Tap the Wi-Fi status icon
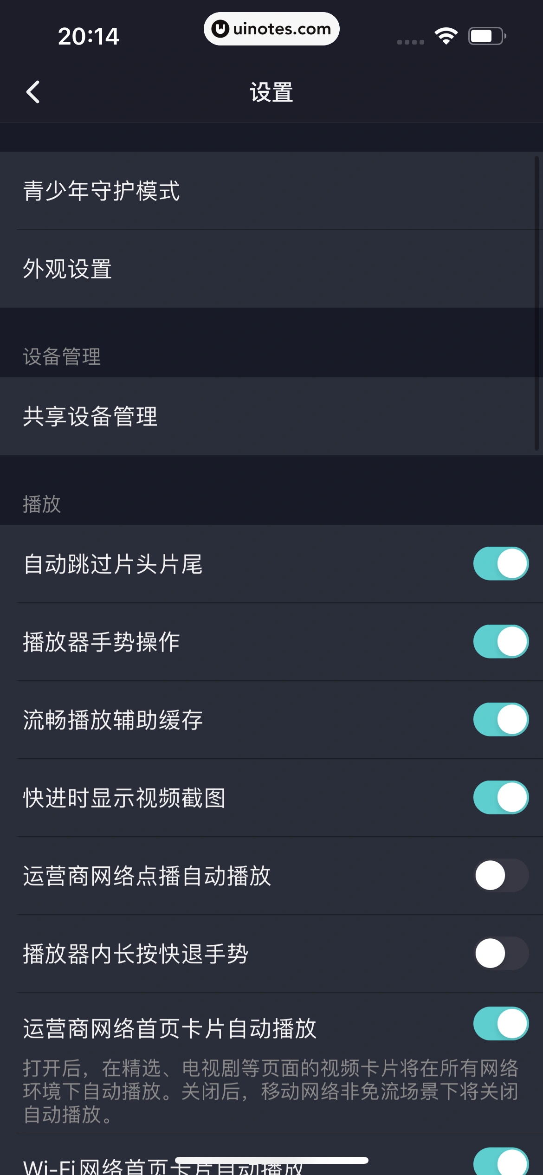 [x=446, y=36]
